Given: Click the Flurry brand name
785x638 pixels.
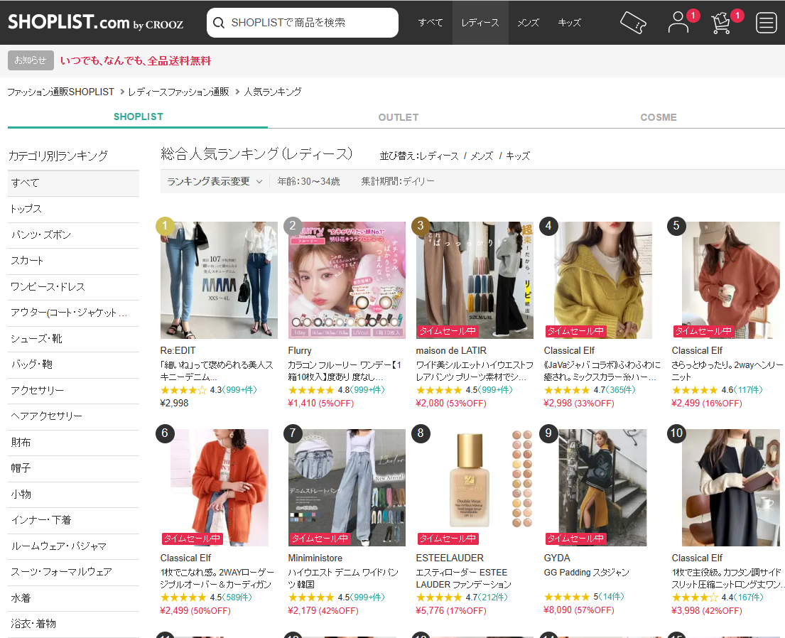Looking at the screenshot, I should (x=300, y=350).
